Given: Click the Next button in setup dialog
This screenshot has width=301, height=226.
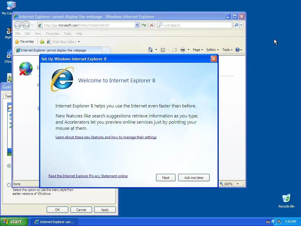Looking at the screenshot, I should point(166,177).
